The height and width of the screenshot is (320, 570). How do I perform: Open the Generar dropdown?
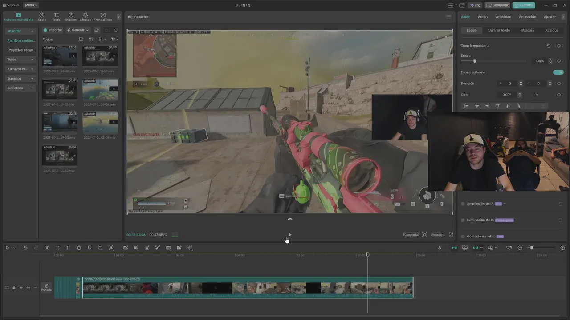[78, 30]
